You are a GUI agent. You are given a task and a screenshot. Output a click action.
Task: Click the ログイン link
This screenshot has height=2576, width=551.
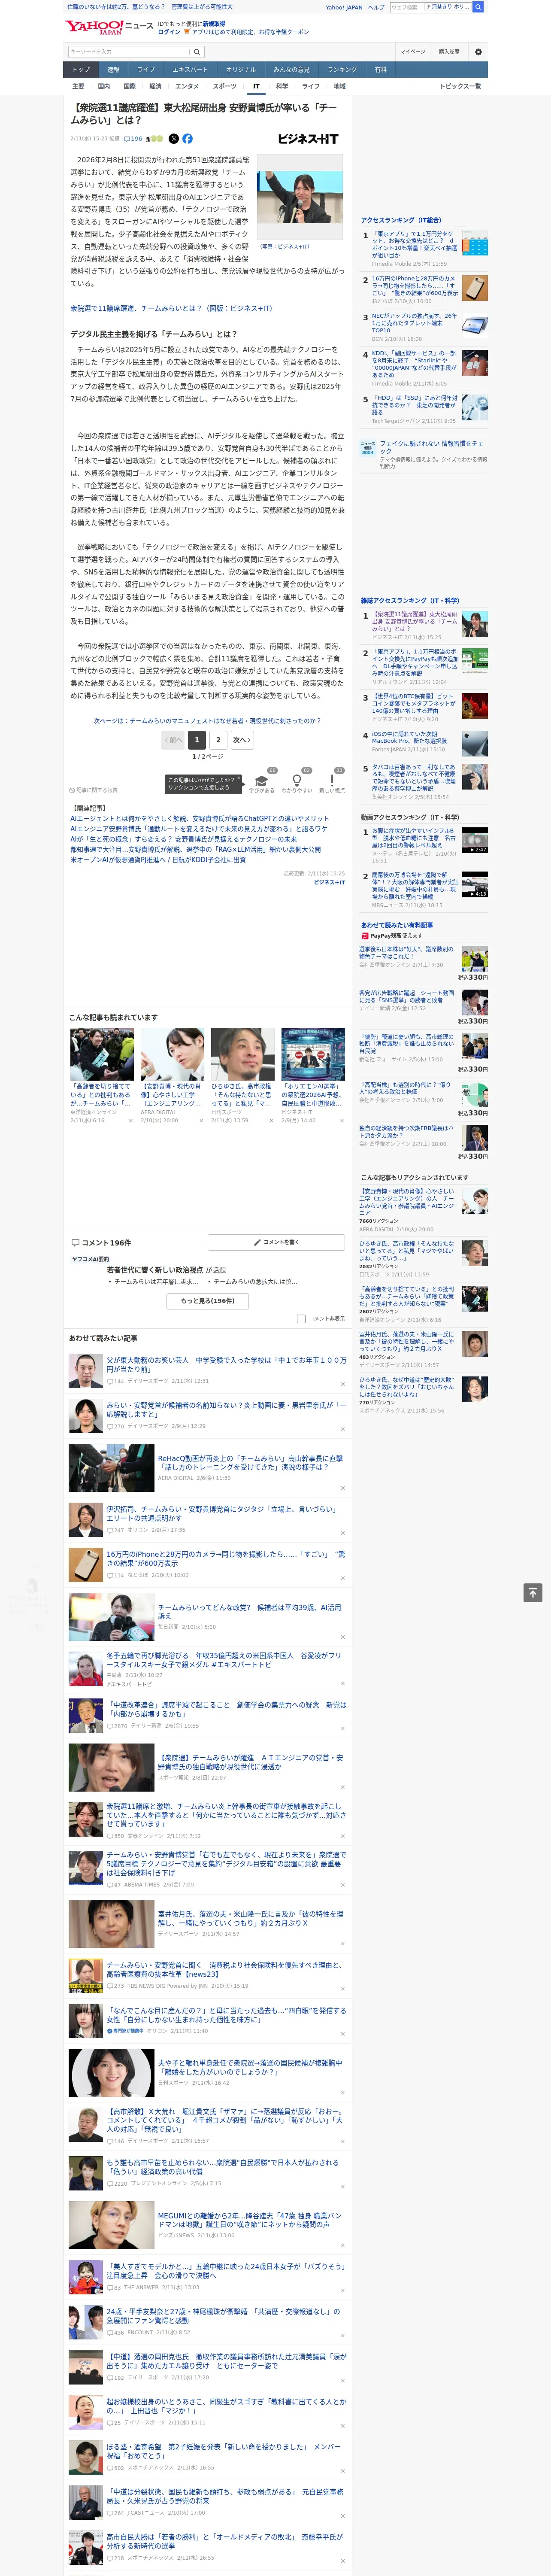click(169, 32)
